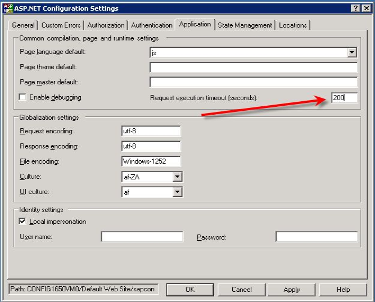Click the Apply button
Screen dimensions: 375x302
pos(292,290)
